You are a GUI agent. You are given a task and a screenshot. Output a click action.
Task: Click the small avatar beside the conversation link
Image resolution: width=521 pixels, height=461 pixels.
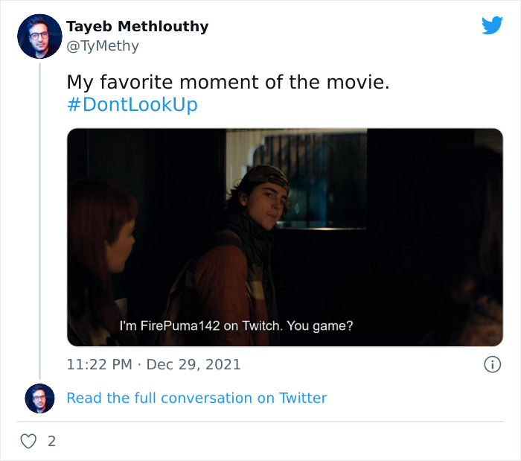[x=39, y=398]
